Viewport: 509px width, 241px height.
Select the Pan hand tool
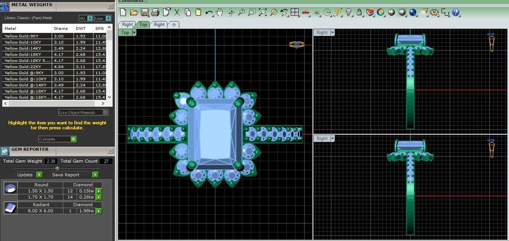pos(219,12)
